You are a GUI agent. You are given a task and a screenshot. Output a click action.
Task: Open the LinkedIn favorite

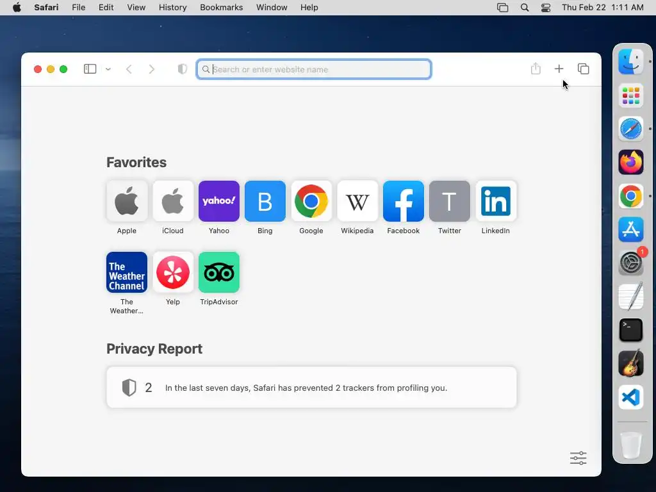(x=496, y=201)
